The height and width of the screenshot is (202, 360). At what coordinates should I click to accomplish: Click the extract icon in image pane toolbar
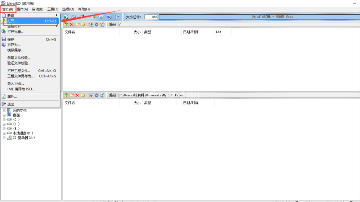click(x=91, y=24)
